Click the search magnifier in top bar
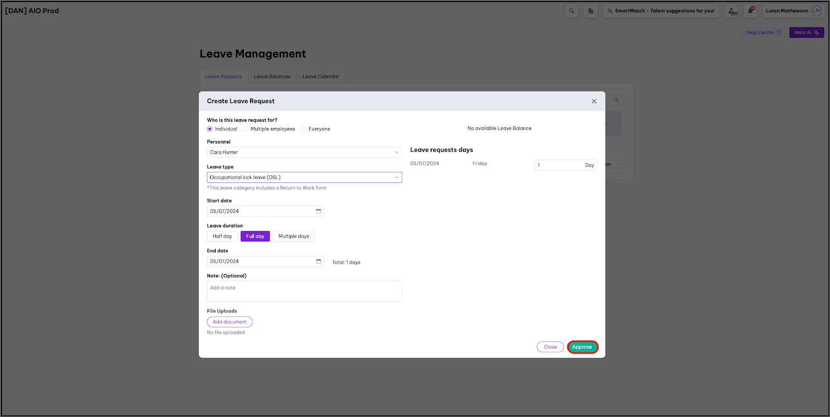This screenshot has width=830, height=417. click(x=572, y=11)
